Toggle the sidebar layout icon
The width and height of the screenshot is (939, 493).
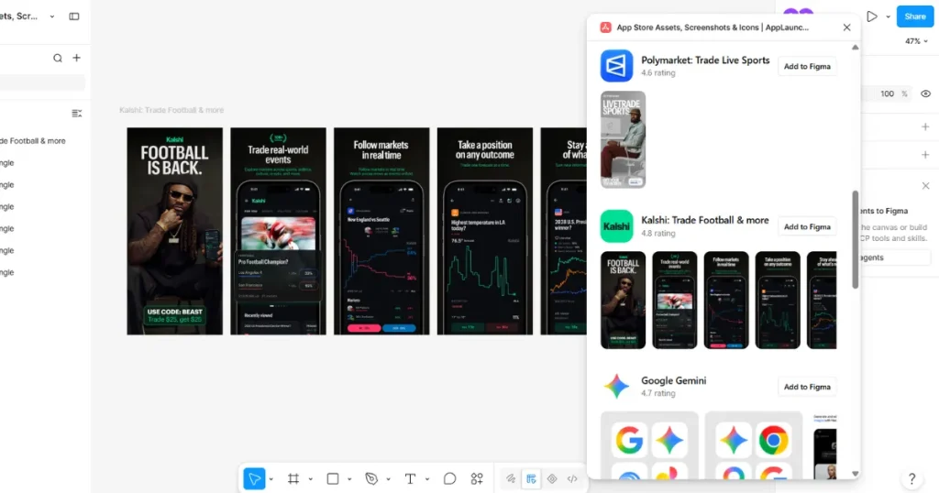click(74, 16)
